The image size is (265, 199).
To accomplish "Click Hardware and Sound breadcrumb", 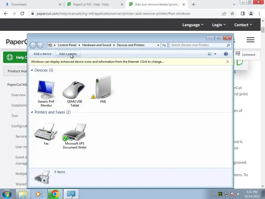I will tap(97, 45).
